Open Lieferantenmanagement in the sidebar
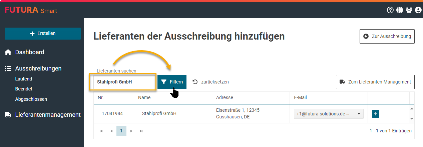 (47, 115)
